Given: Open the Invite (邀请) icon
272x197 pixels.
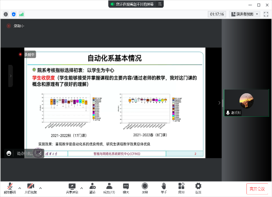Looking at the screenshot, I should tap(93, 187).
